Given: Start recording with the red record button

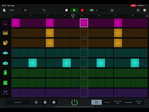Looking at the screenshot, I should 82,10.
